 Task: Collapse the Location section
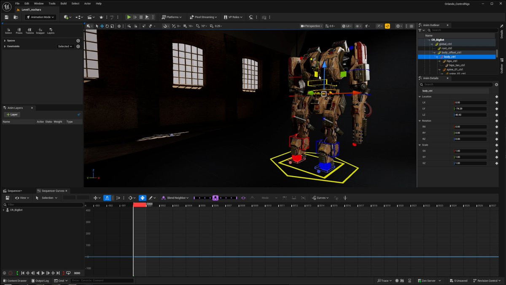[420, 97]
